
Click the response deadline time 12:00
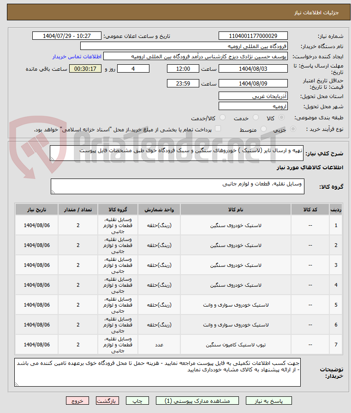[183, 69]
